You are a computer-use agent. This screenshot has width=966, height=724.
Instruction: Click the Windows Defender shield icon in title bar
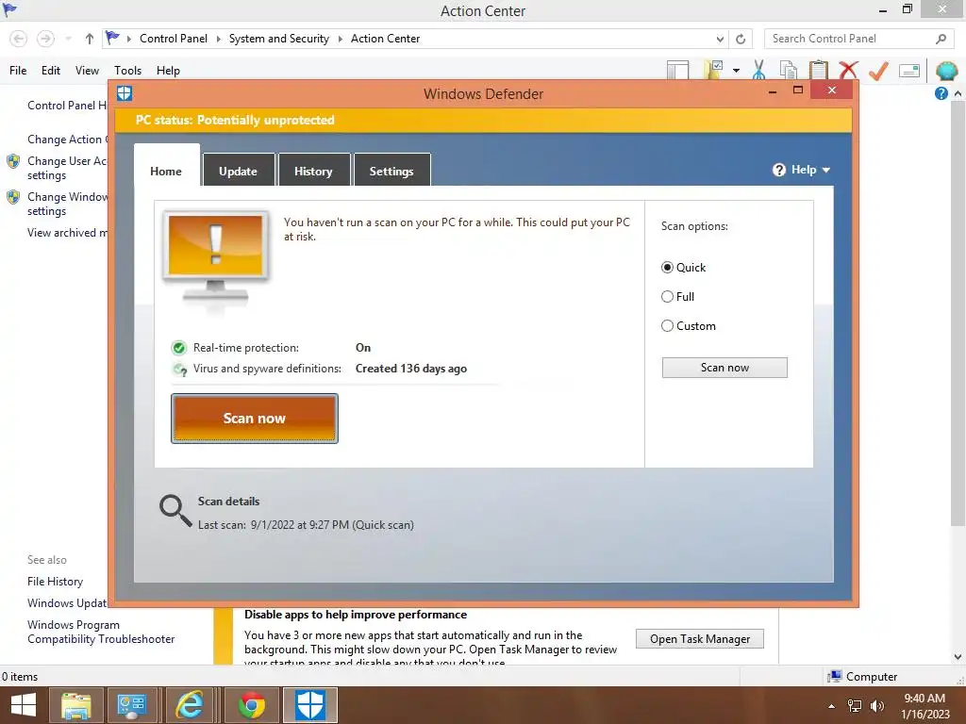(125, 93)
